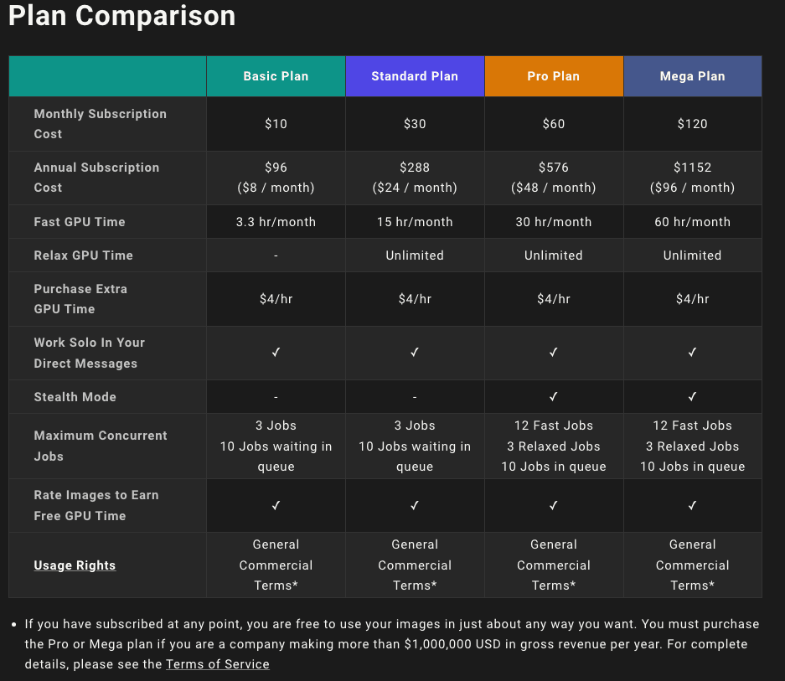Click Pro Plan's Stealth Mode checkmark
The image size is (785, 681).
pos(554,397)
